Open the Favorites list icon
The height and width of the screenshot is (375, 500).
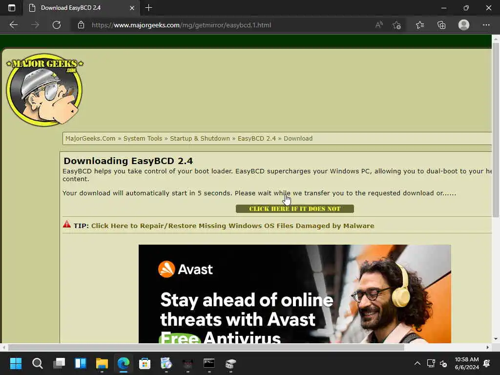420,25
